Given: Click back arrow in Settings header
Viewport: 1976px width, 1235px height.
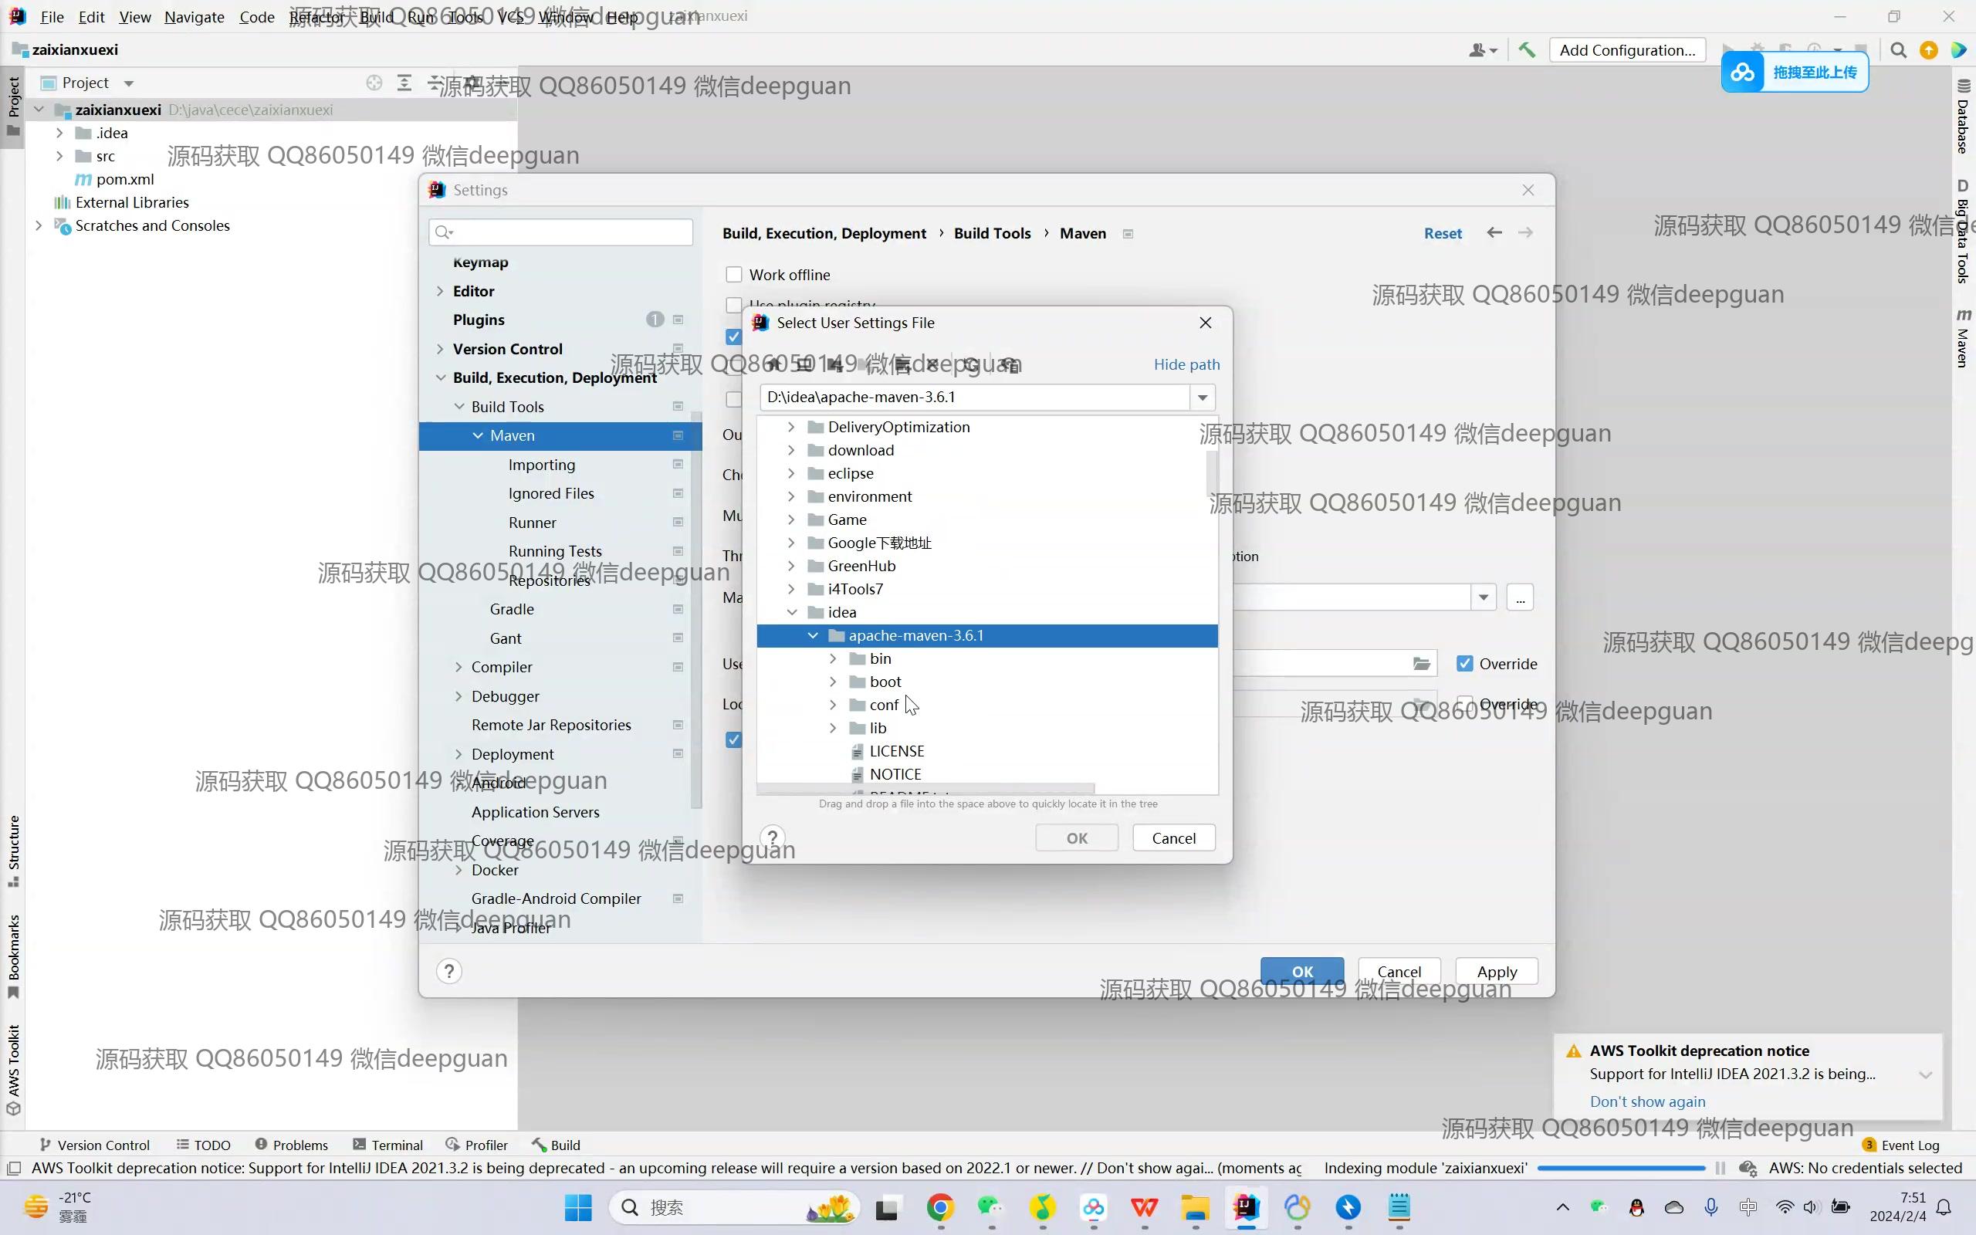Looking at the screenshot, I should tap(1494, 233).
